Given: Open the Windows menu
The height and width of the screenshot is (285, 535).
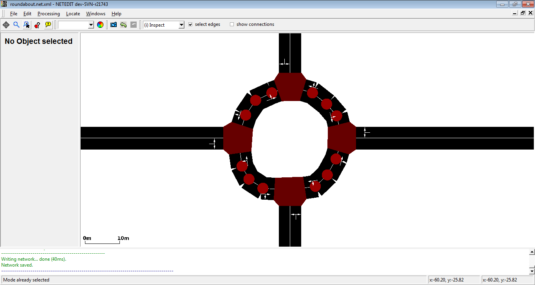Looking at the screenshot, I should point(96,14).
